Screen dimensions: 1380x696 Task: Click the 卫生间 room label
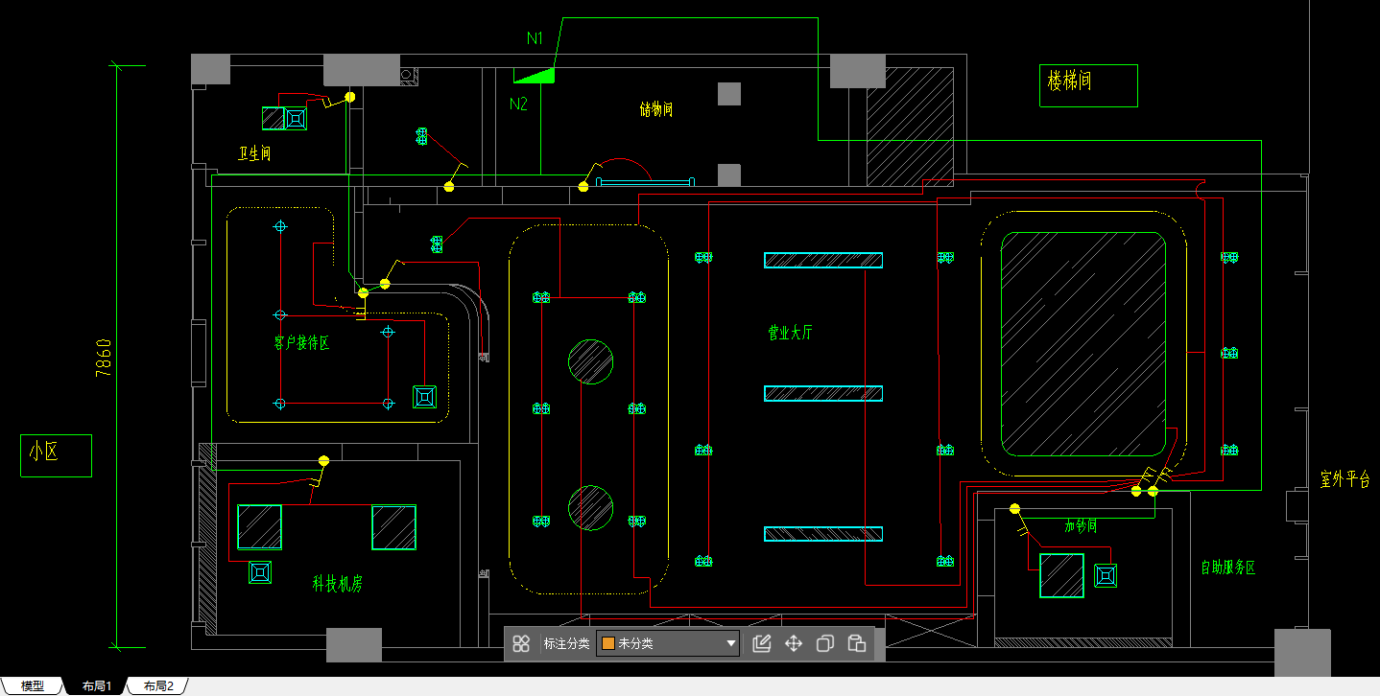point(254,153)
